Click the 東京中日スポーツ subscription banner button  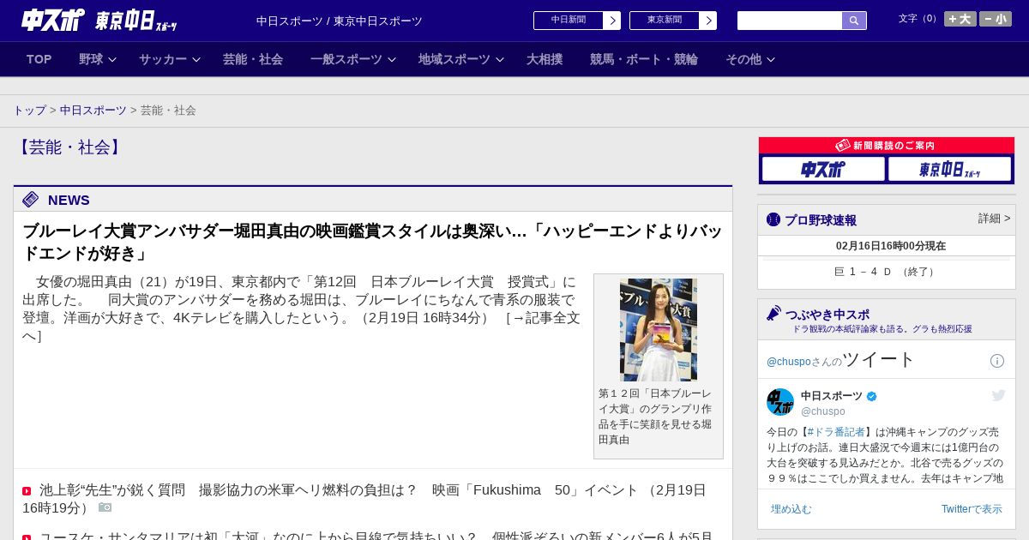point(950,169)
